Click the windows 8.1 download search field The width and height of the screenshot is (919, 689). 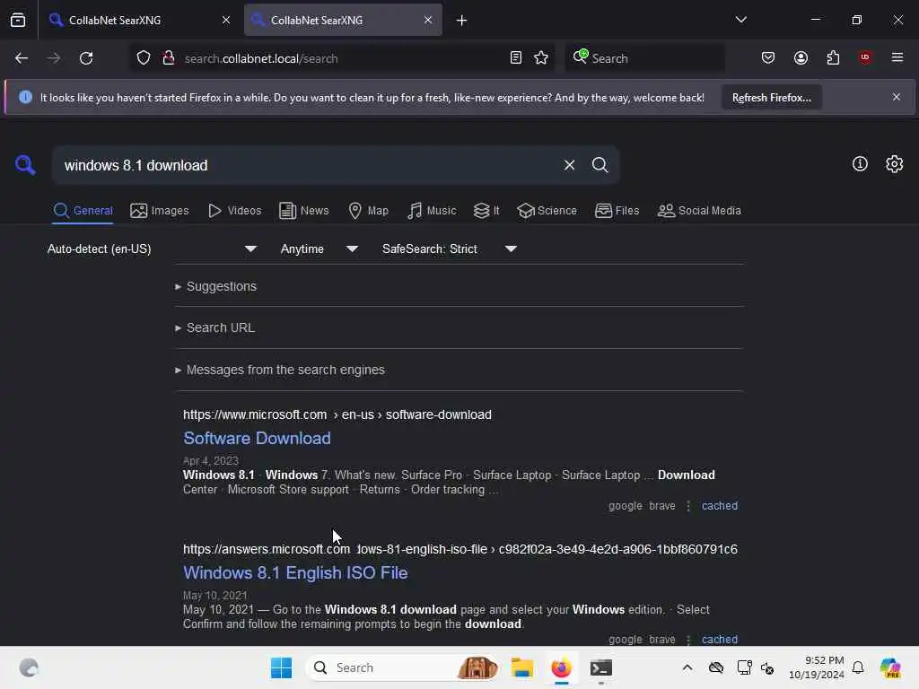click(x=305, y=165)
